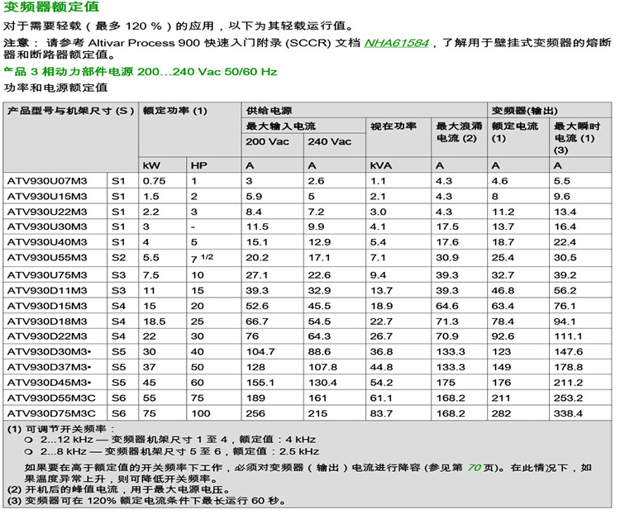This screenshot has width=620, height=515.
Task: Click the 253.2 transient current value
Action: [568, 398]
